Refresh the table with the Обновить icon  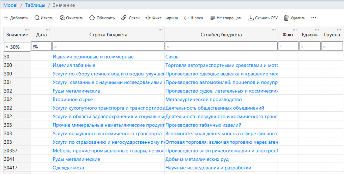tap(92, 18)
